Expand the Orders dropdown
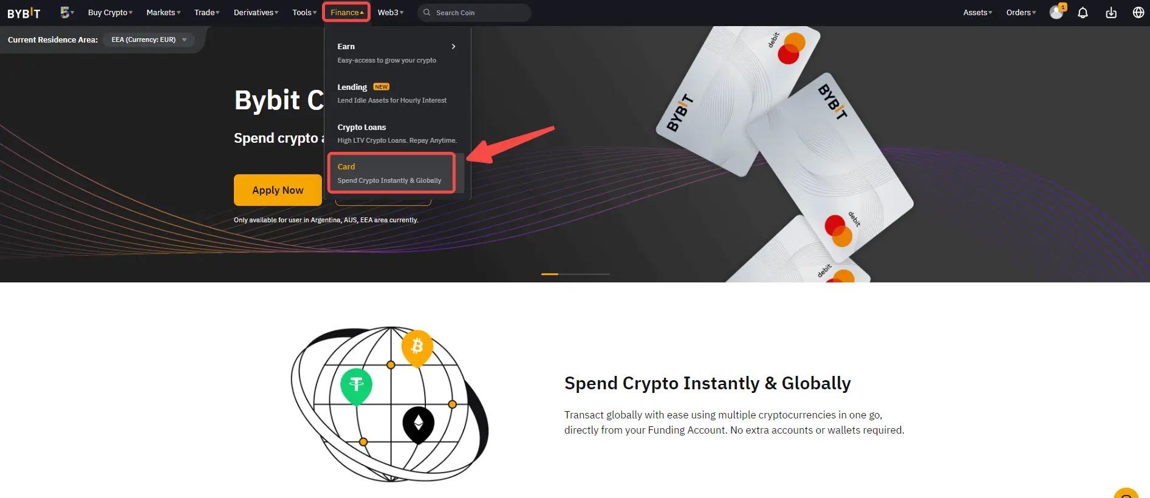This screenshot has width=1150, height=498. [1021, 12]
